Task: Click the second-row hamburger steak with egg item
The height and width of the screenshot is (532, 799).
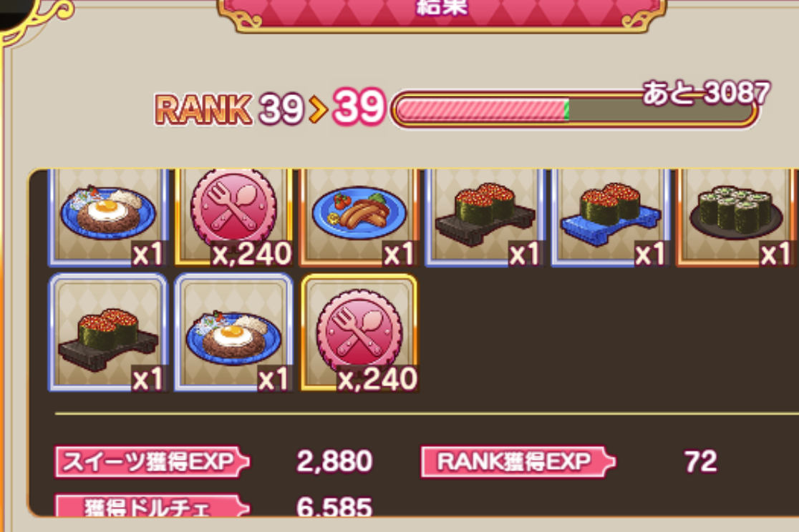Action: point(233,332)
